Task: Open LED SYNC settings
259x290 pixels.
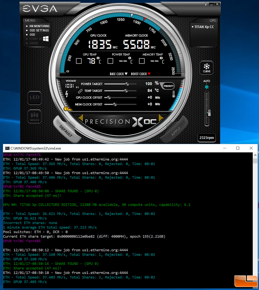Action: coord(34,98)
